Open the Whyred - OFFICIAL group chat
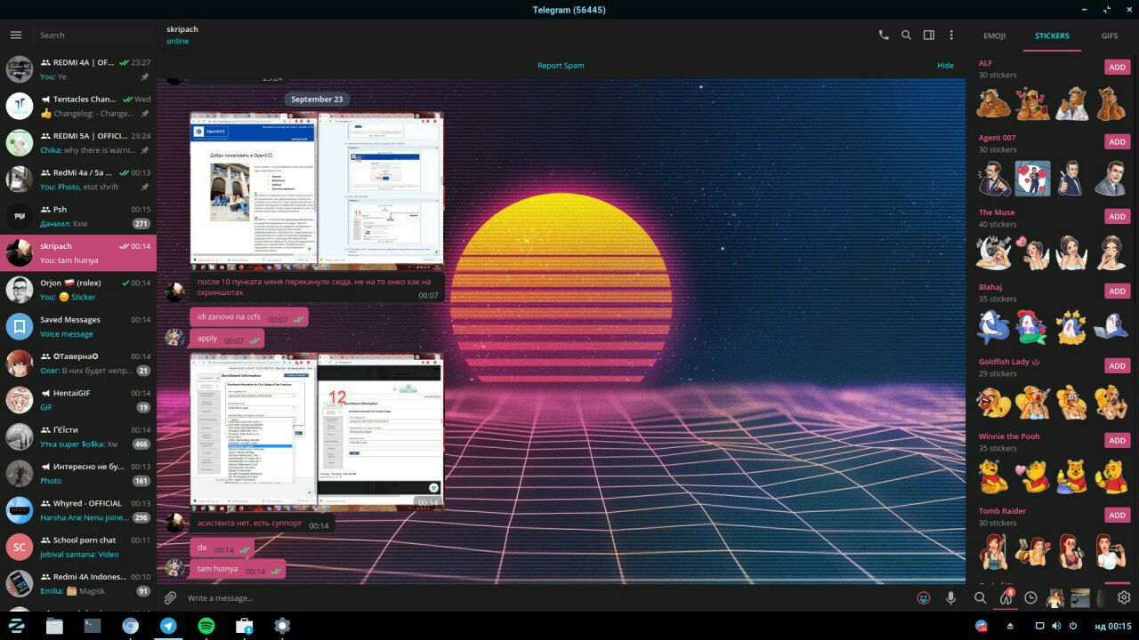 (78, 510)
